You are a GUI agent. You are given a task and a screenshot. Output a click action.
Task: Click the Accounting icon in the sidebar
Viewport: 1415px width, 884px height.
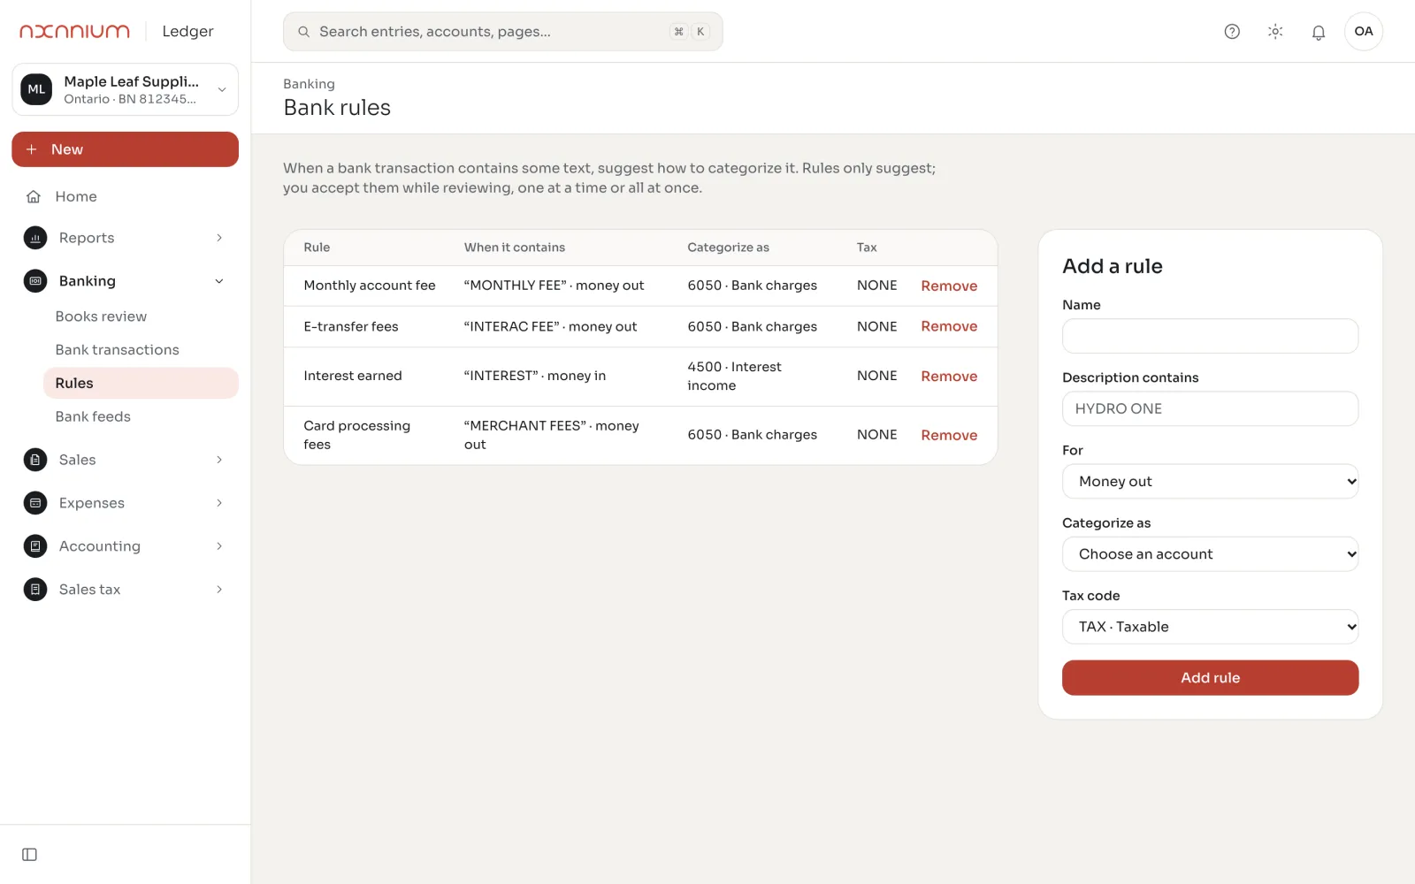35,546
